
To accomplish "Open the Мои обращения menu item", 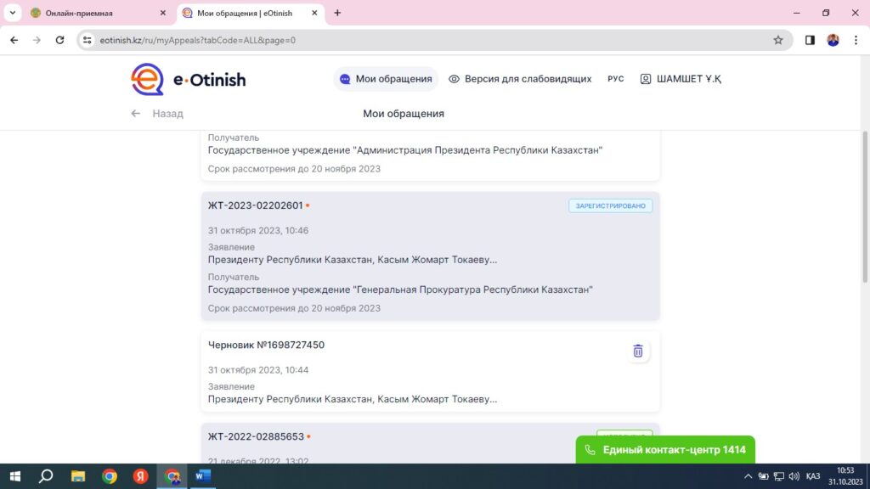I will point(386,79).
